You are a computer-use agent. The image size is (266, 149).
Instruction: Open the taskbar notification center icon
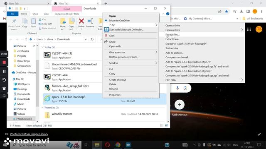point(259,145)
